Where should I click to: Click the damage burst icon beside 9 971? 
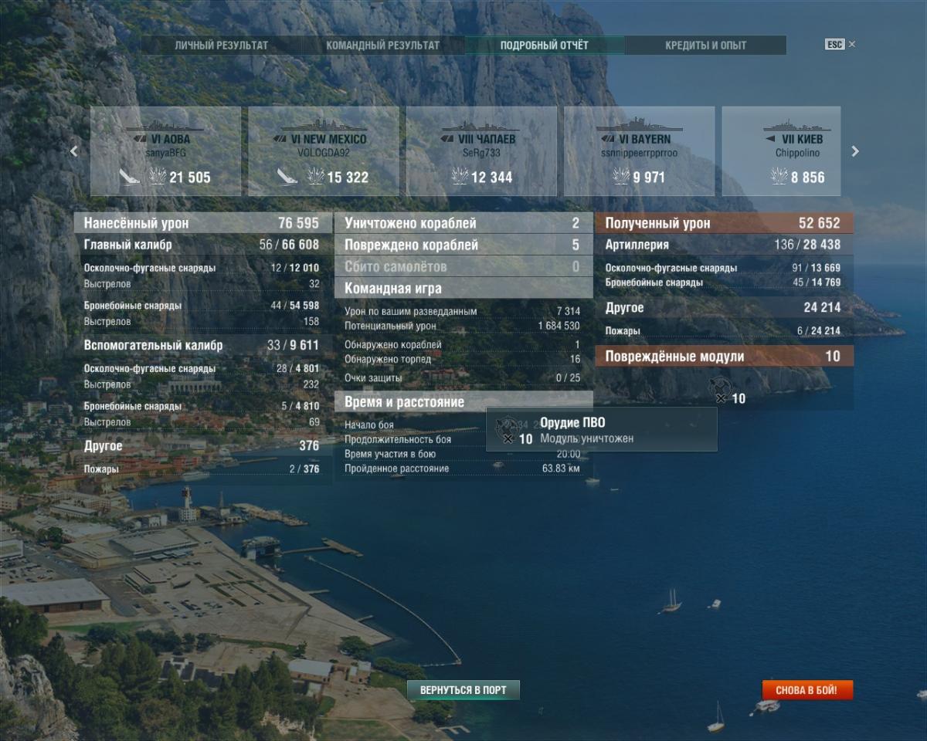(x=621, y=177)
